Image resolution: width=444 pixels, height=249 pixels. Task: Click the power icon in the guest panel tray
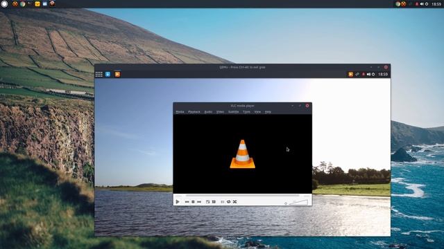(373, 74)
